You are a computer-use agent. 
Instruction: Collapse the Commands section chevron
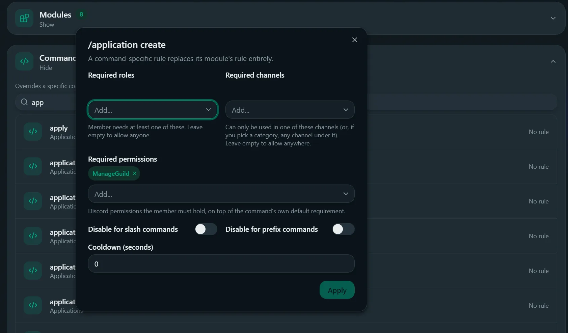(x=553, y=61)
